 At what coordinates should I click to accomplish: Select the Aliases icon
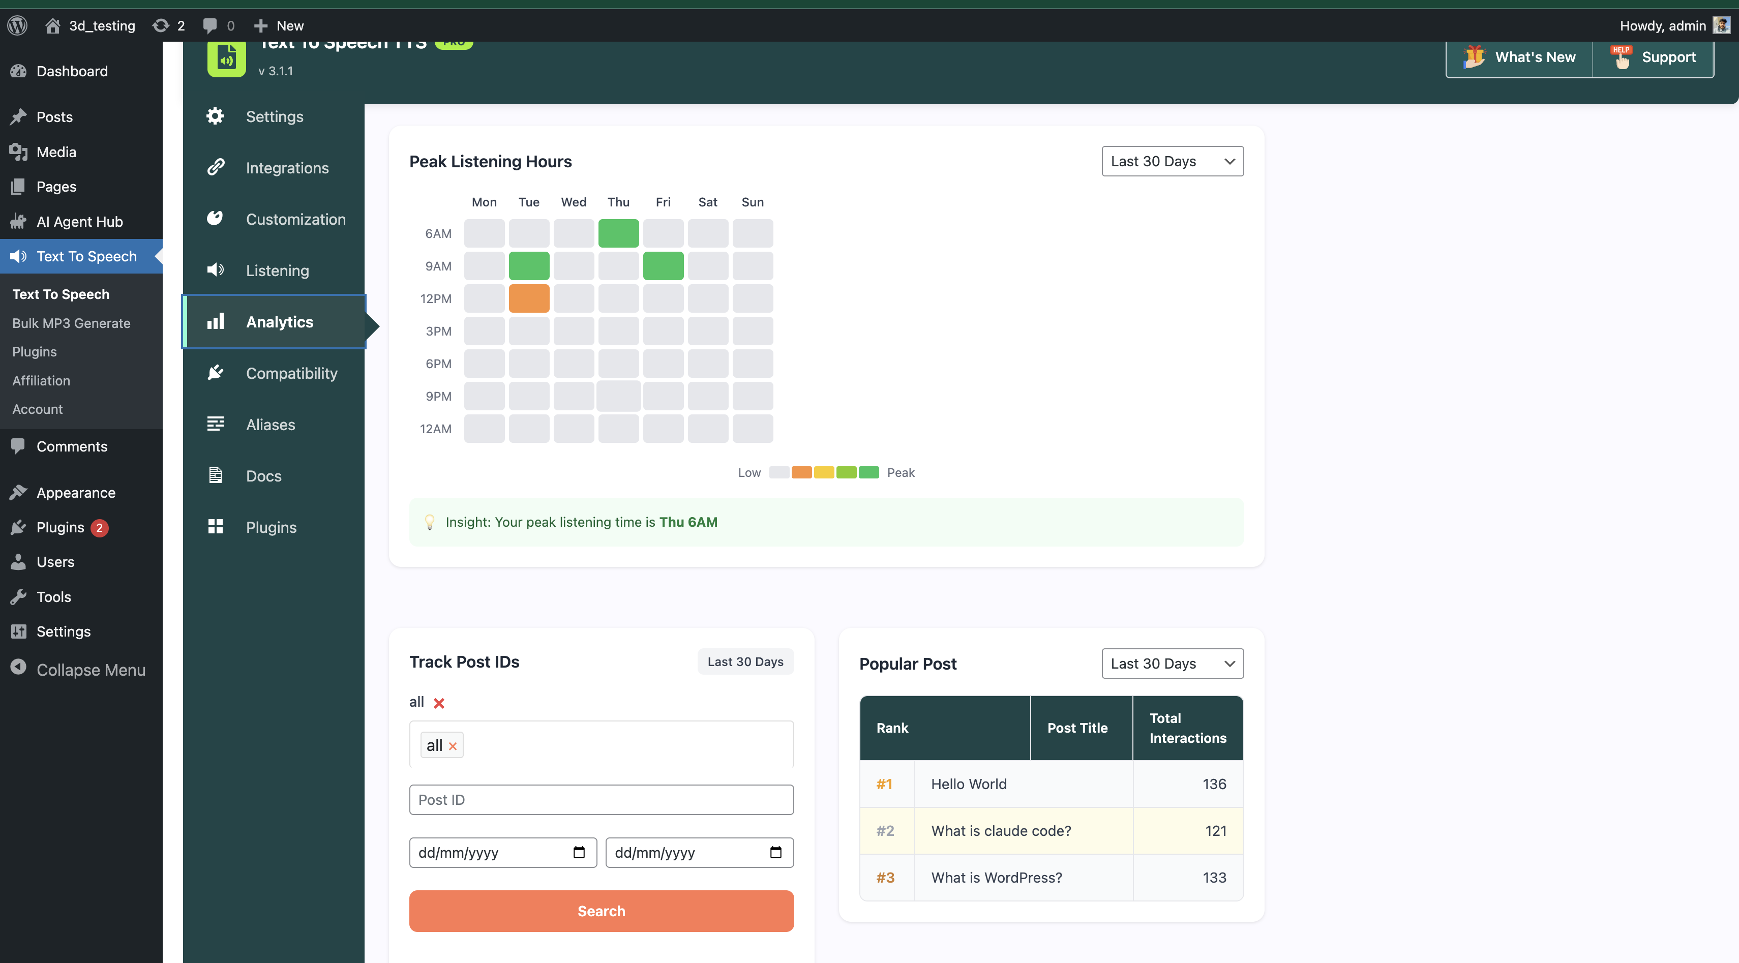[x=215, y=424]
